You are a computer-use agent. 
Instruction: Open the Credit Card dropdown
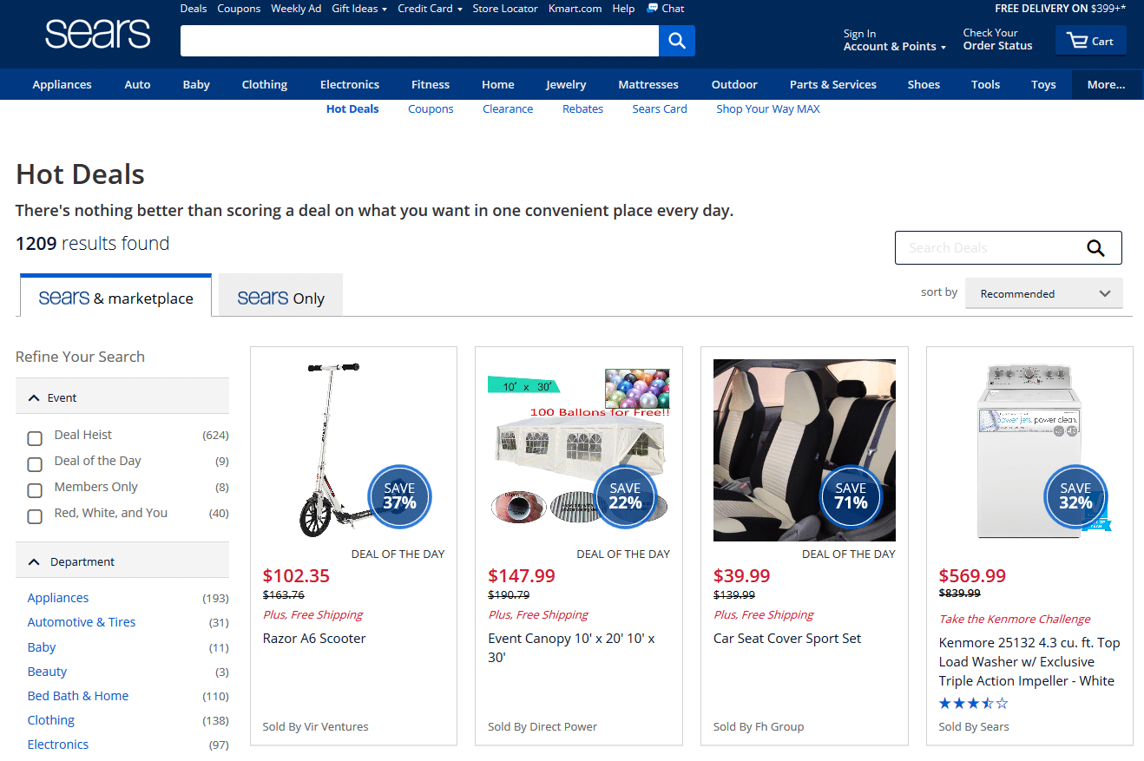pos(430,9)
